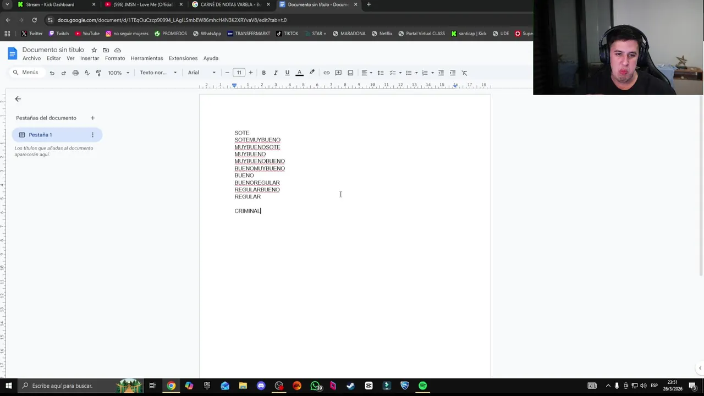The height and width of the screenshot is (396, 704).
Task: Open the Editar menu
Action: 53,58
